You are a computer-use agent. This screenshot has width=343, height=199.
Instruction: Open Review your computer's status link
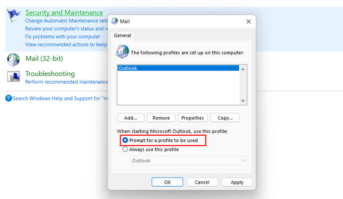coord(66,28)
